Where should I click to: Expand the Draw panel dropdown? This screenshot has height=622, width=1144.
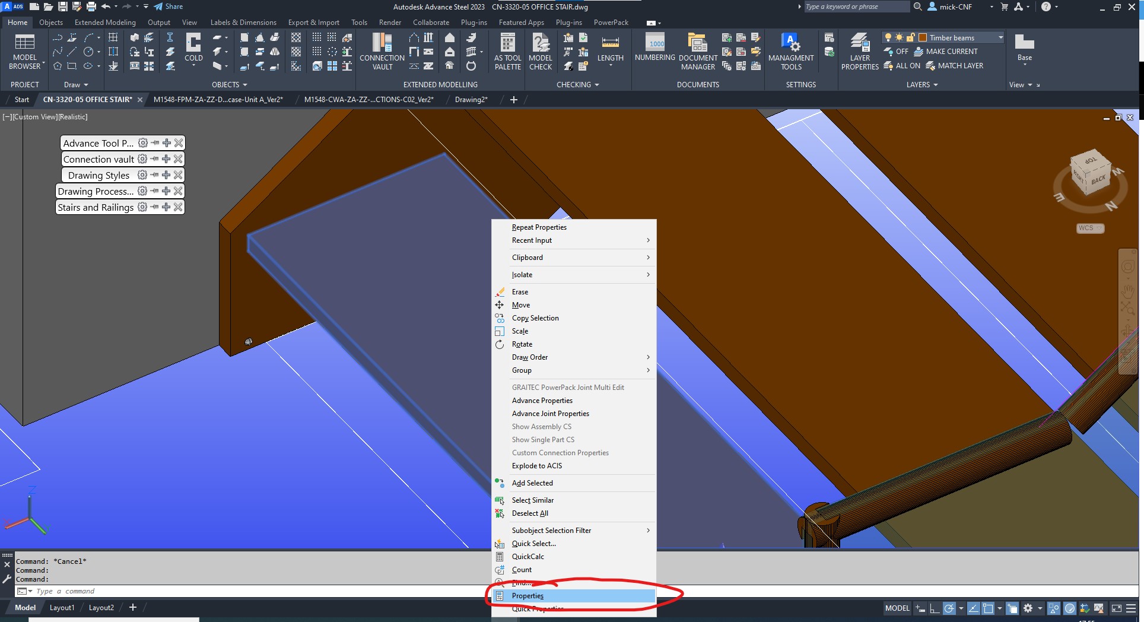coord(76,85)
